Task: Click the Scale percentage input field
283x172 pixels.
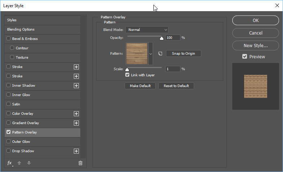Action: [x=172, y=69]
